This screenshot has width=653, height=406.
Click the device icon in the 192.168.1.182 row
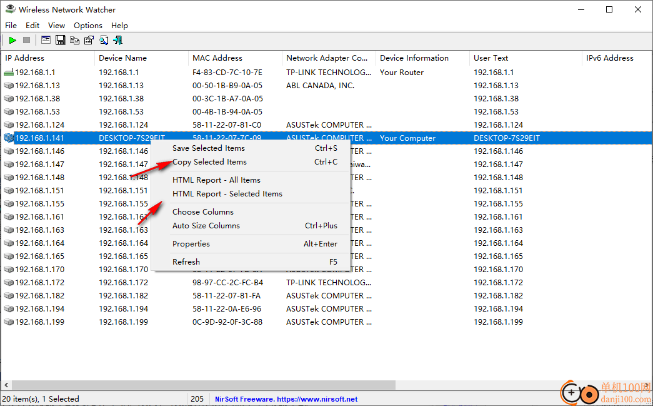[9, 295]
